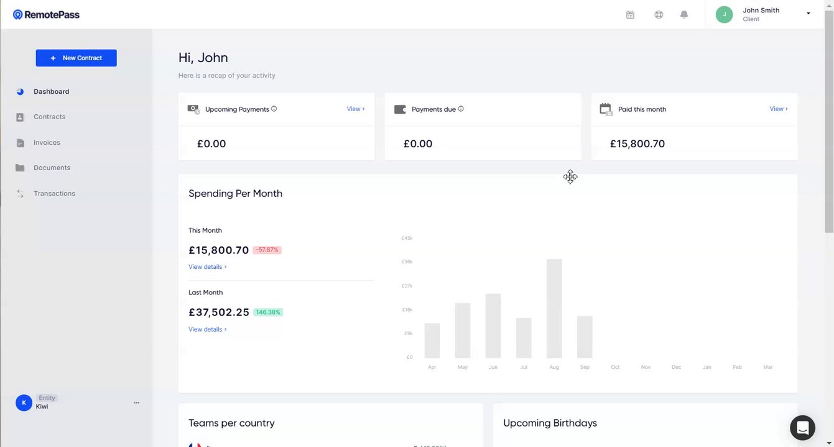The height and width of the screenshot is (447, 834).
Task: View Upcoming Payments details
Action: [355, 109]
